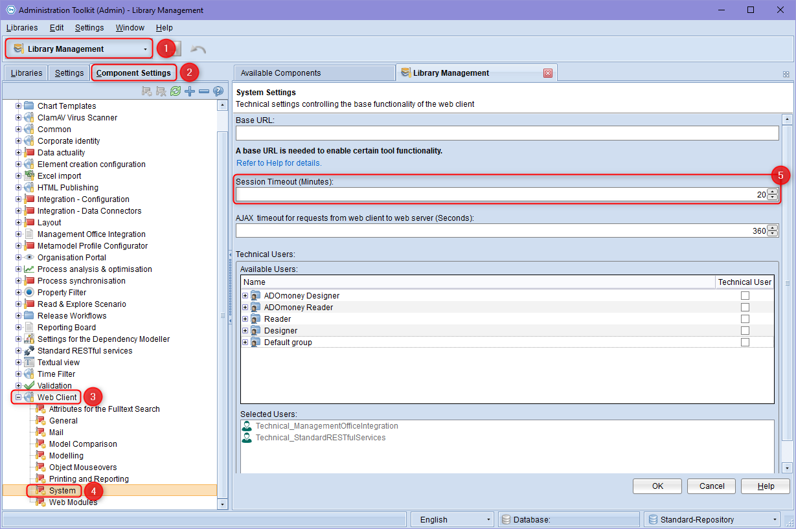Expand the Common tree node
The image size is (796, 529).
point(19,129)
